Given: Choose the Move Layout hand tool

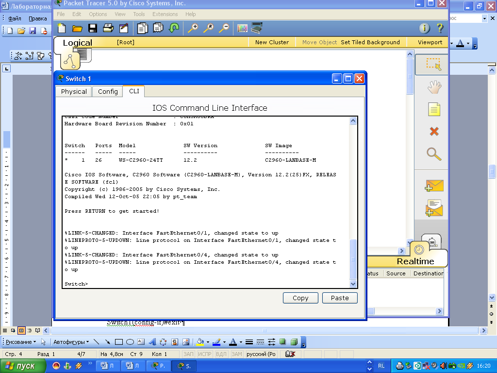Looking at the screenshot, I should click(x=434, y=86).
